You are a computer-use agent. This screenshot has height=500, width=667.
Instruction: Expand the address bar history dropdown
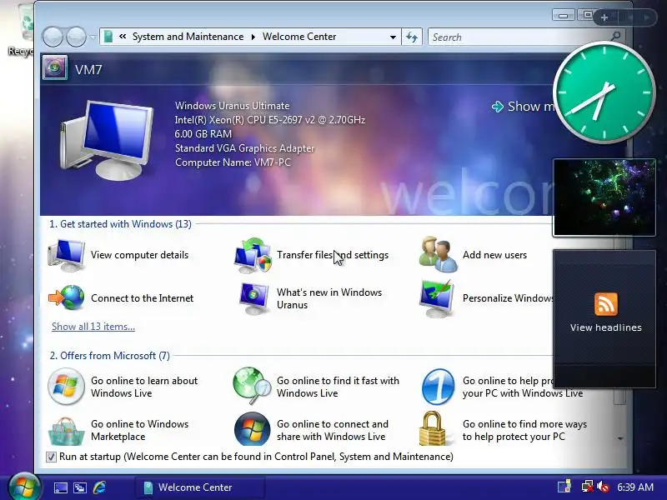393,37
